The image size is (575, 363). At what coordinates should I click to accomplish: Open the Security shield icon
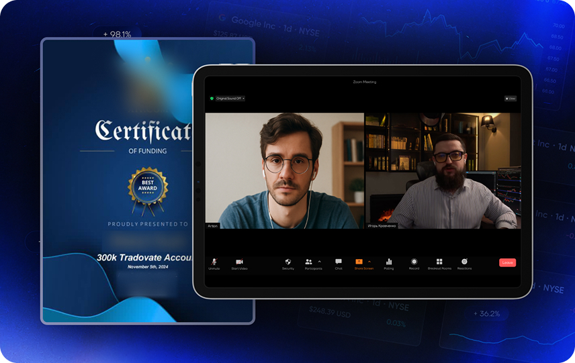[x=288, y=262]
